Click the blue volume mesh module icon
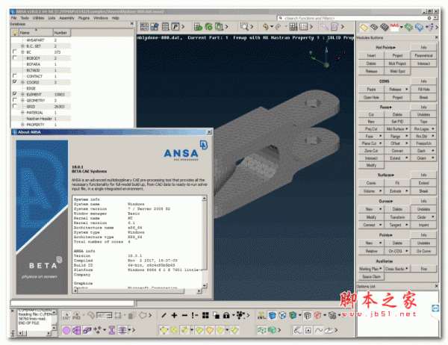This screenshot has width=448, height=345. 419,28
